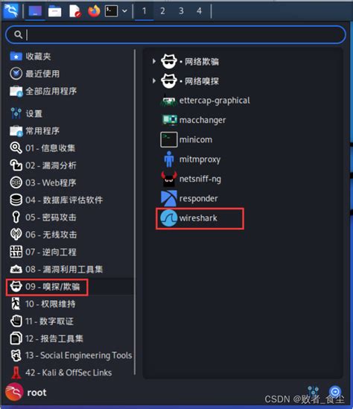Start the macchanger tool

[x=194, y=120]
